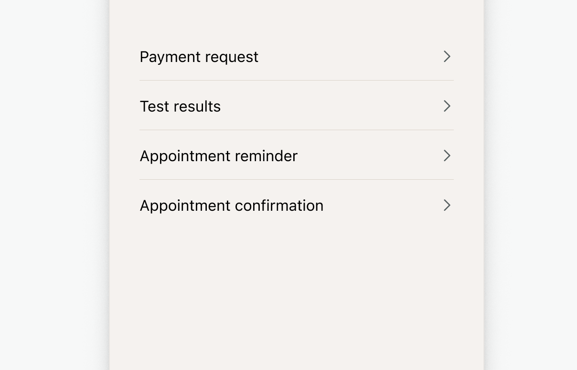This screenshot has width=577, height=370.
Task: Tap the Appointment reminder list row
Action: click(296, 156)
